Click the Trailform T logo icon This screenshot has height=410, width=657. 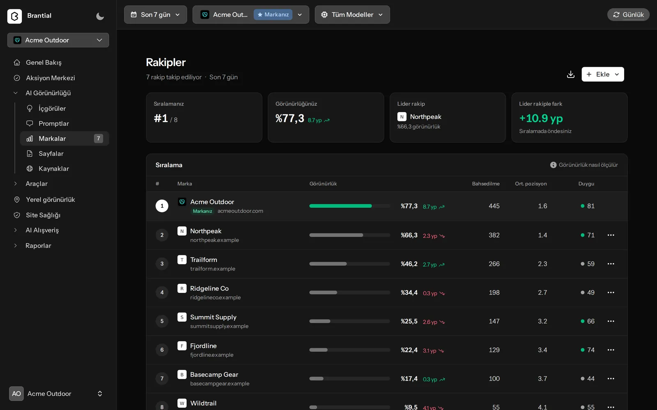pyautogui.click(x=182, y=260)
